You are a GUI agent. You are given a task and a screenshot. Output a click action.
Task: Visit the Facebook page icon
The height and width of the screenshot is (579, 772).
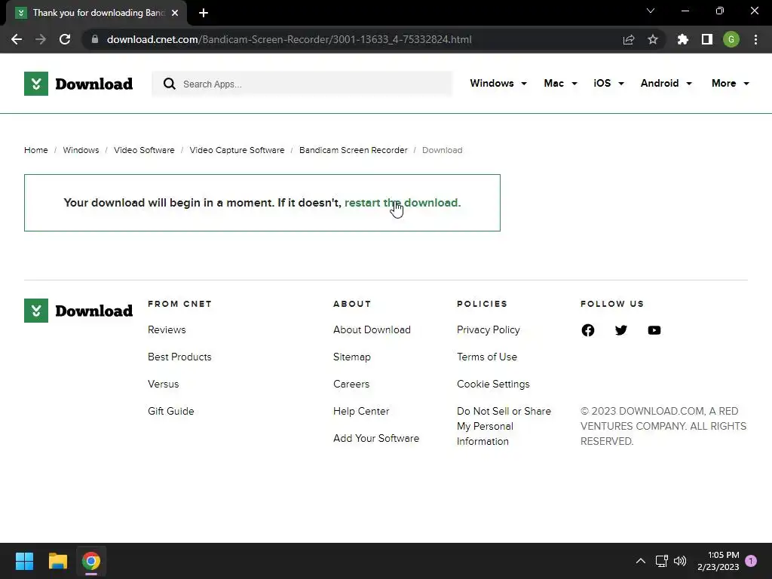pos(588,330)
